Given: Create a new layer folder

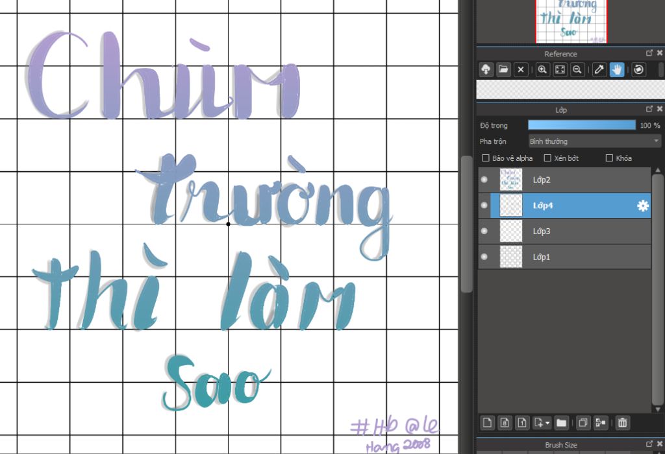Looking at the screenshot, I should tap(561, 423).
